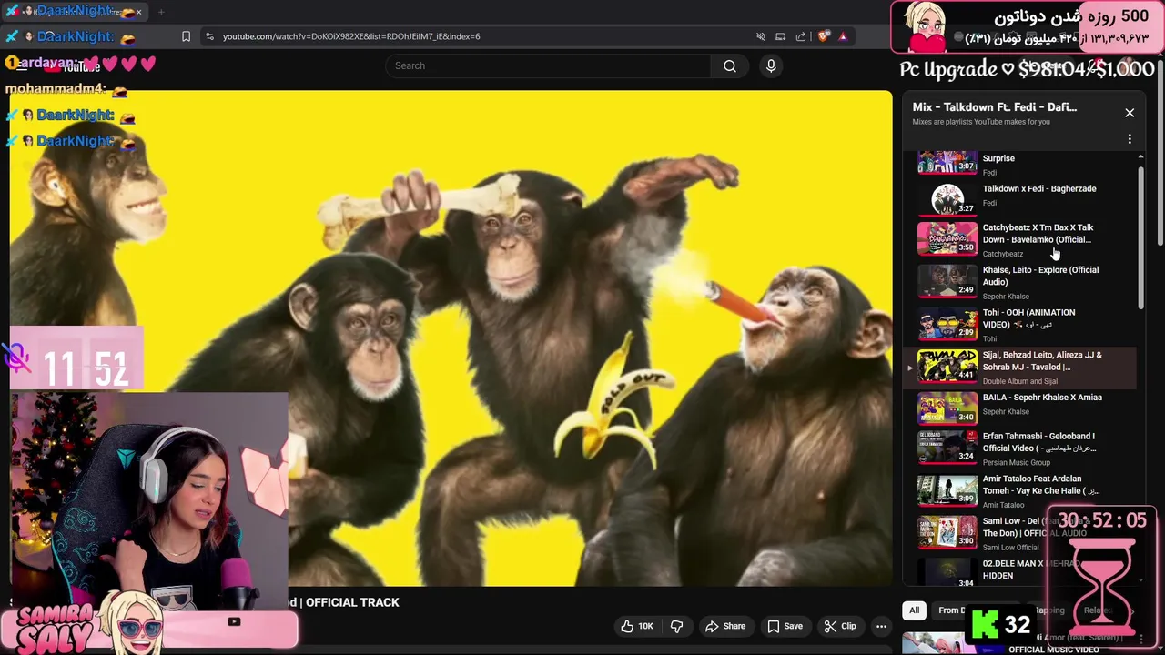Image resolution: width=1165 pixels, height=655 pixels.
Task: Close the current browser tab
Action: 138,12
